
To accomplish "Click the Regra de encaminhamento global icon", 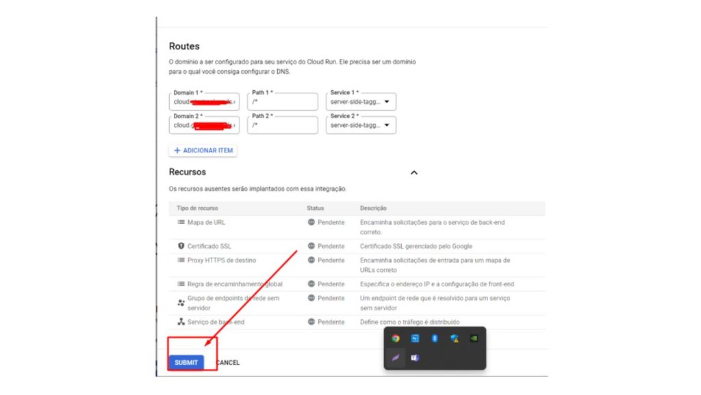I will click(x=181, y=284).
